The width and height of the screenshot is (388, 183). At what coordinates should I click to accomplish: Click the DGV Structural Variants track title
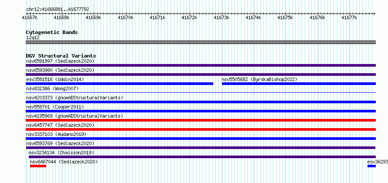pos(61,56)
